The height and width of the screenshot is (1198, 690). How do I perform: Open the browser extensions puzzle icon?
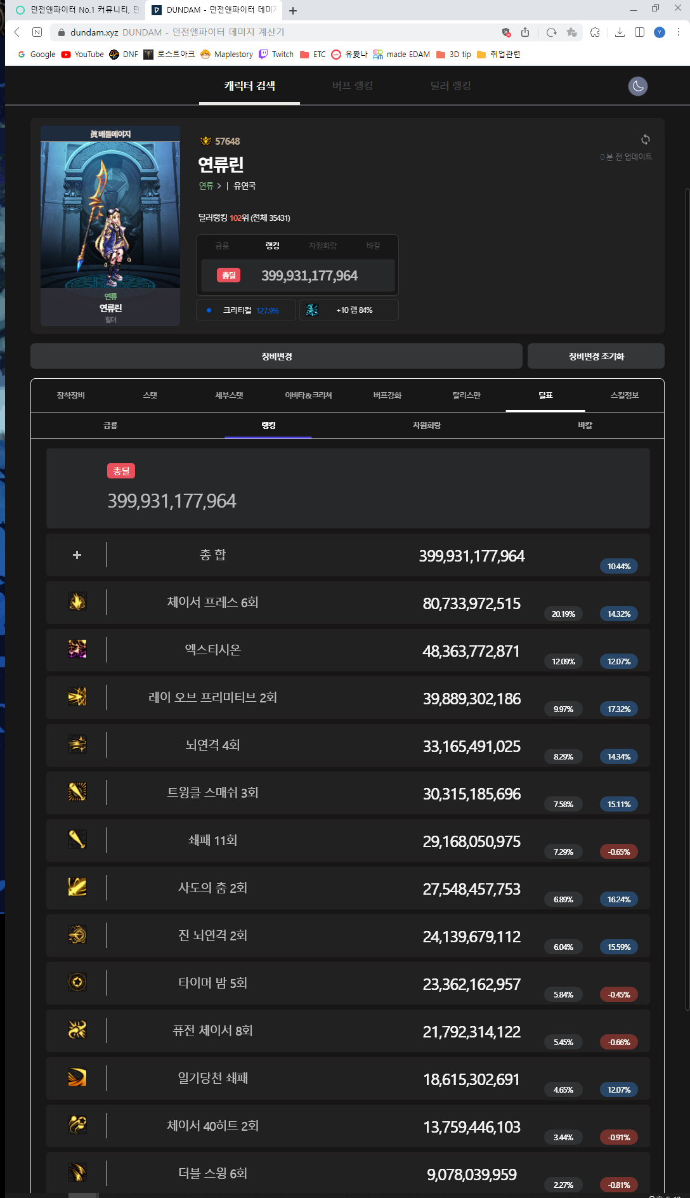click(x=595, y=32)
